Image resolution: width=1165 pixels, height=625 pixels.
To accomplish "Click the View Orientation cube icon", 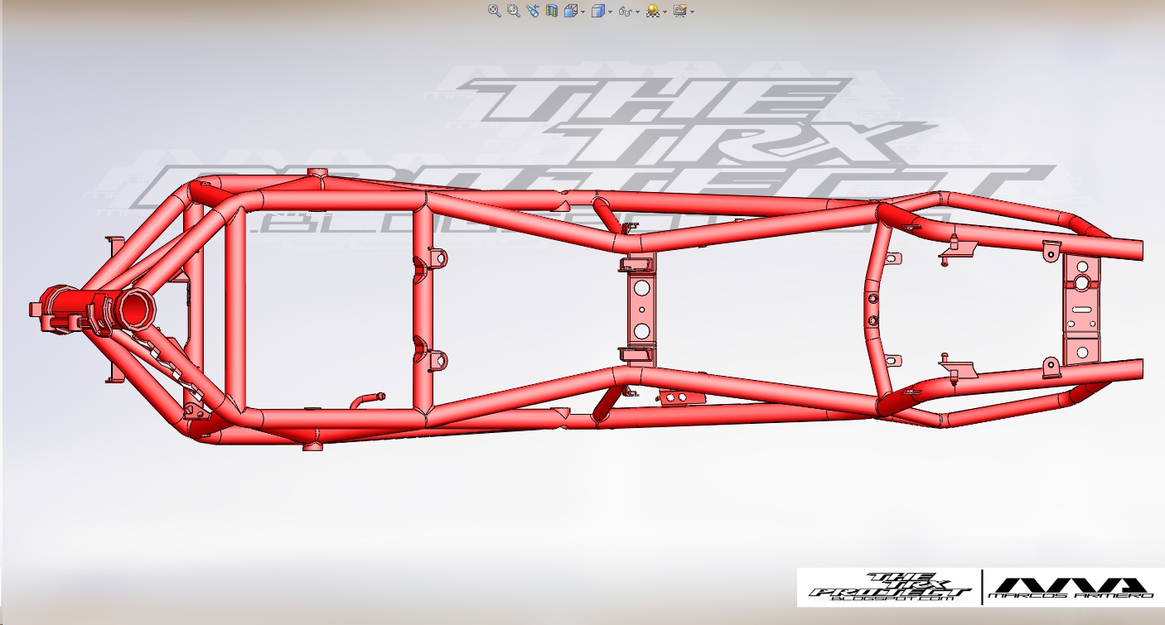I will (x=571, y=11).
